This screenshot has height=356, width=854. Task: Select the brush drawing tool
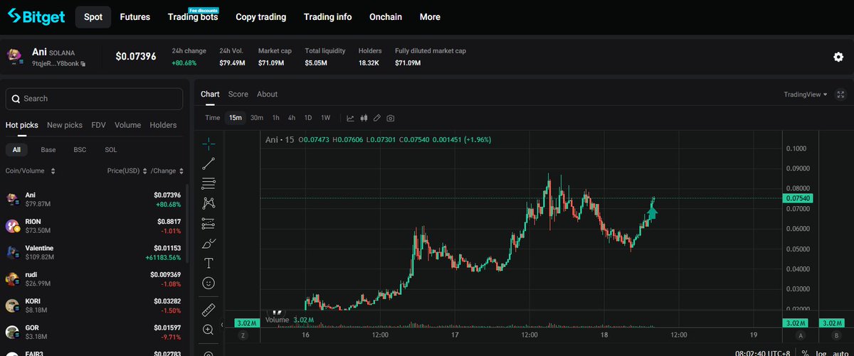(209, 244)
